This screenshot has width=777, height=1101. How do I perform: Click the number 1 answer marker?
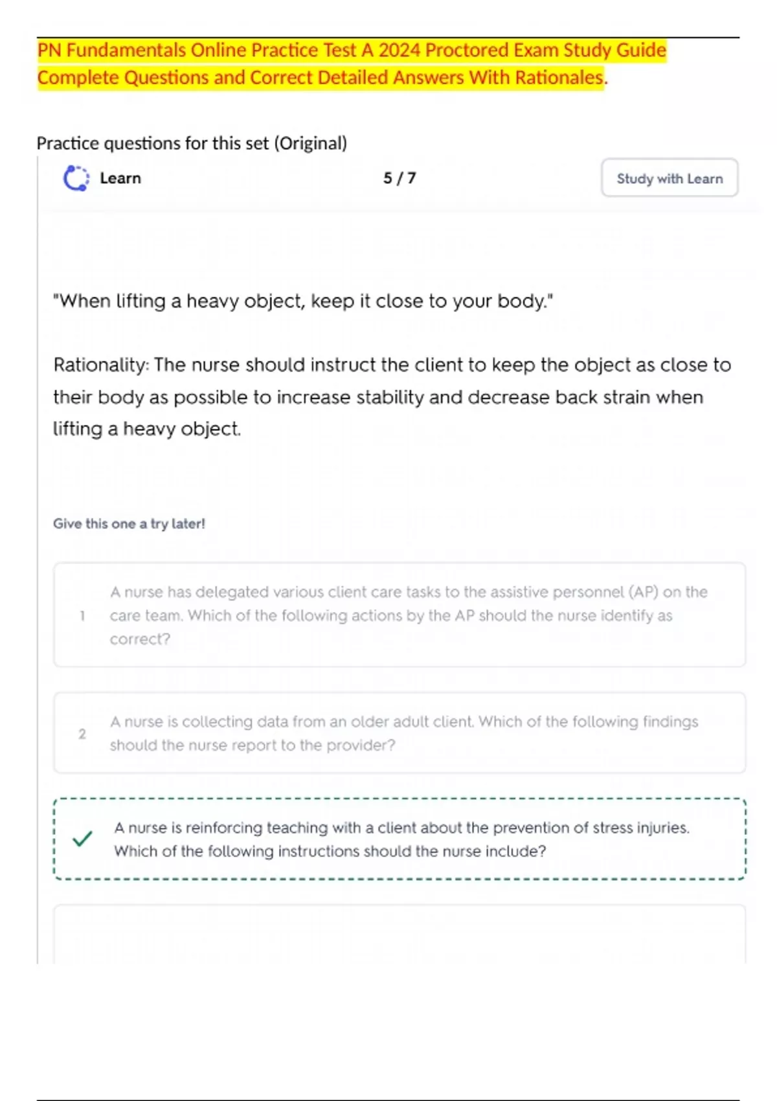point(82,615)
